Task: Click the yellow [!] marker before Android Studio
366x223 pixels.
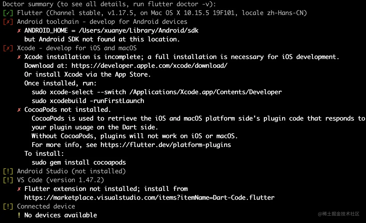Action: [x=8, y=171]
